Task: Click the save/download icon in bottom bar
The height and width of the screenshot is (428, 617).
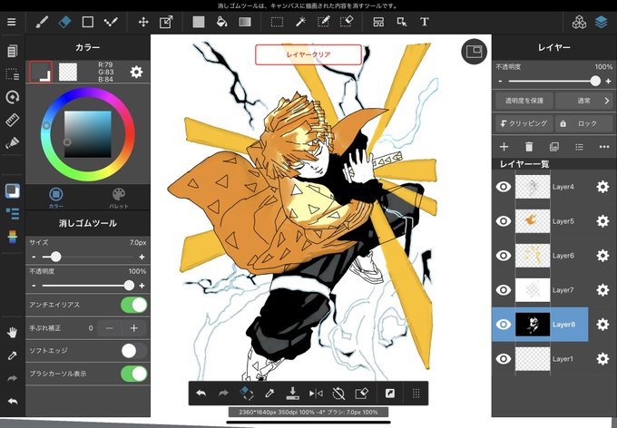Action: (292, 393)
